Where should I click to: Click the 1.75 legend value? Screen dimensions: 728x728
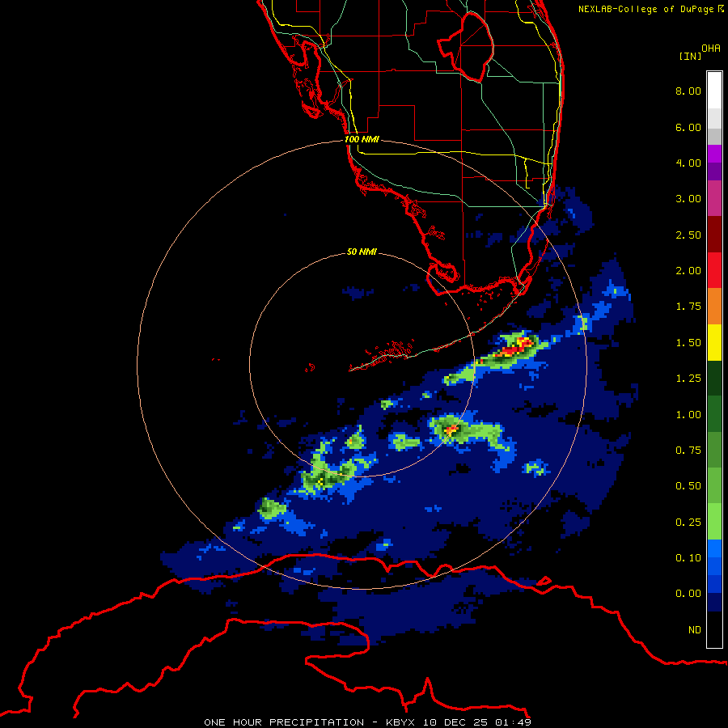pos(688,307)
